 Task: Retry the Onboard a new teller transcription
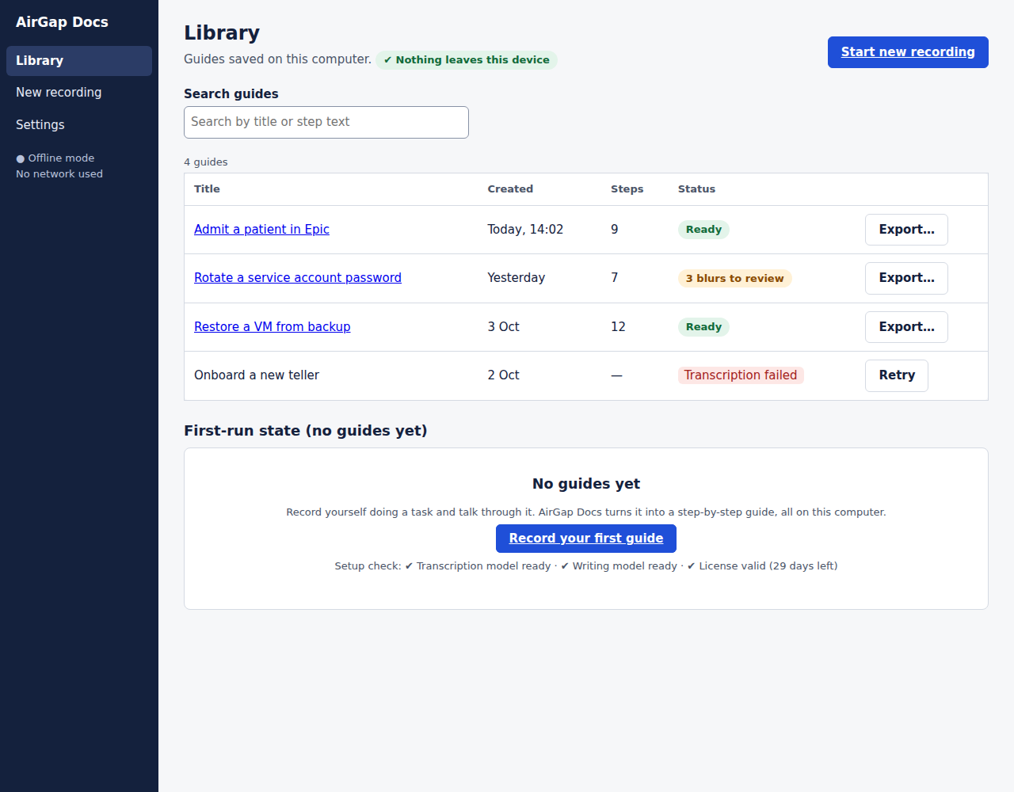pyautogui.click(x=897, y=375)
